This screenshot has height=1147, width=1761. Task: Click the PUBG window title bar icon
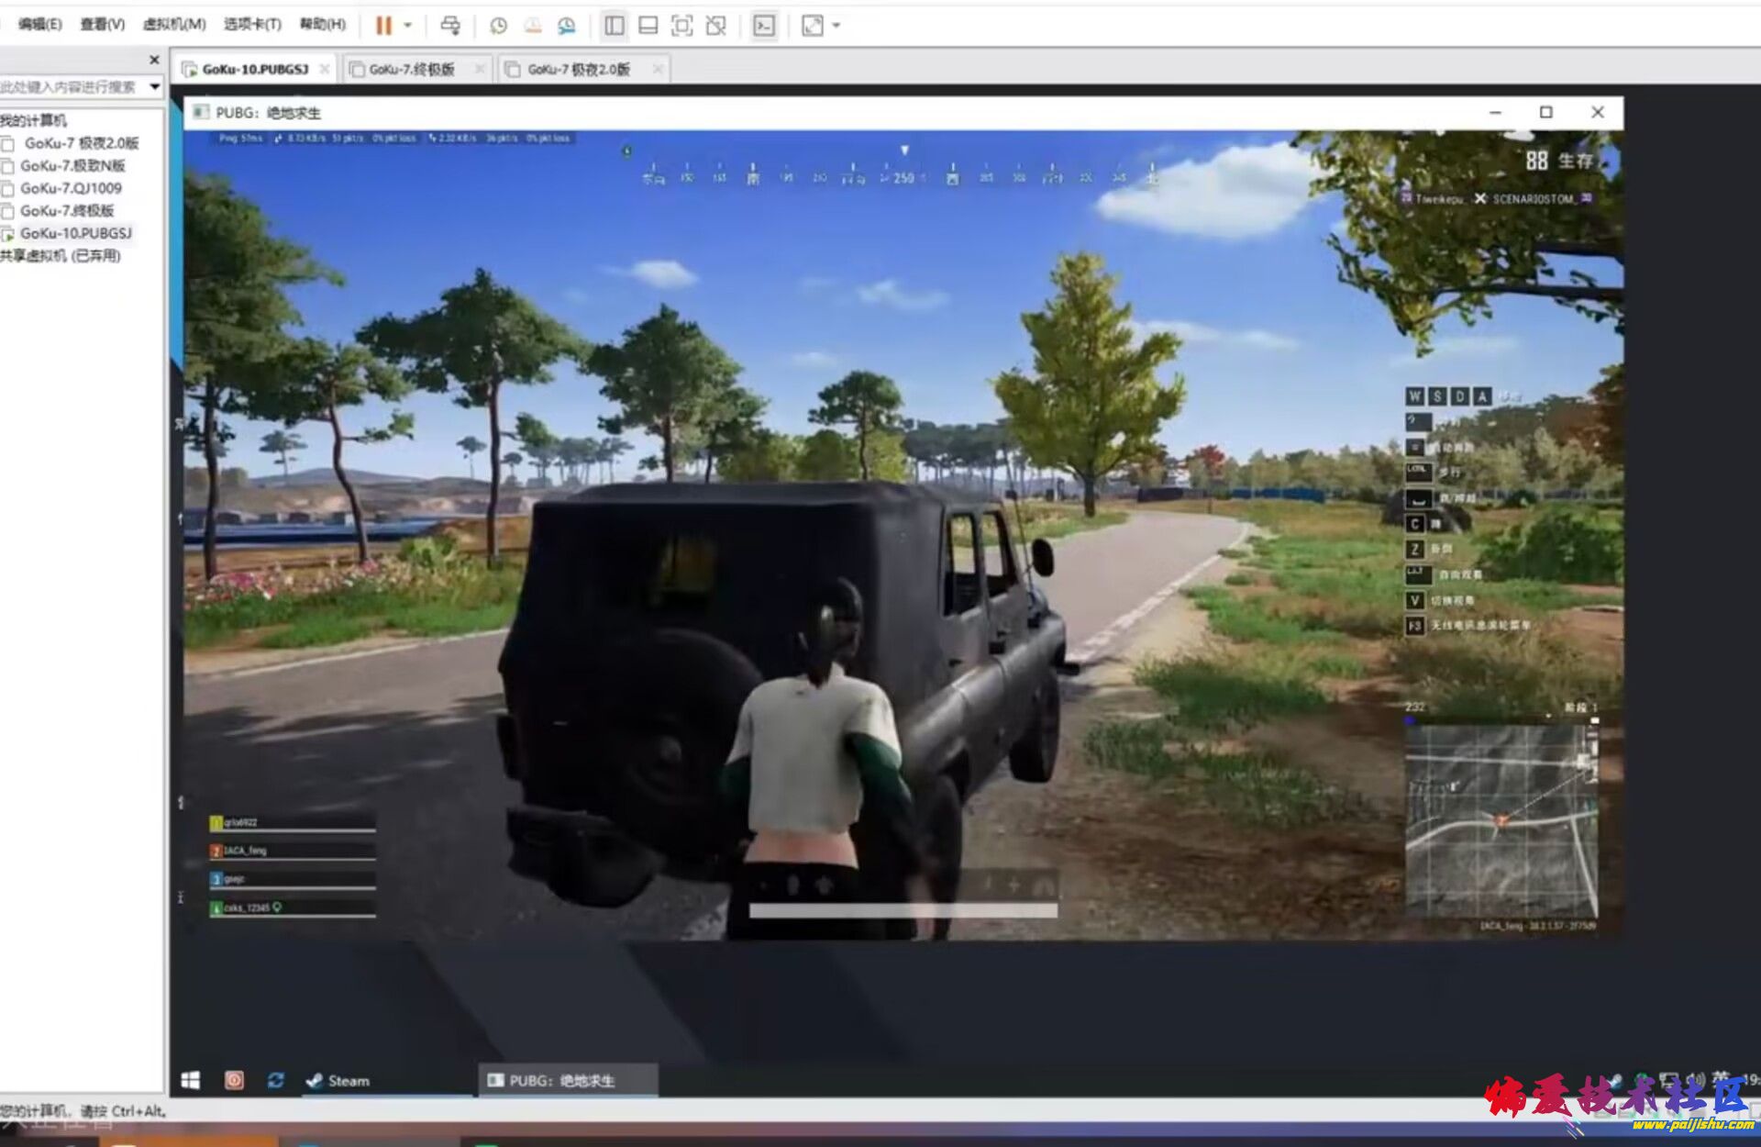tap(200, 112)
